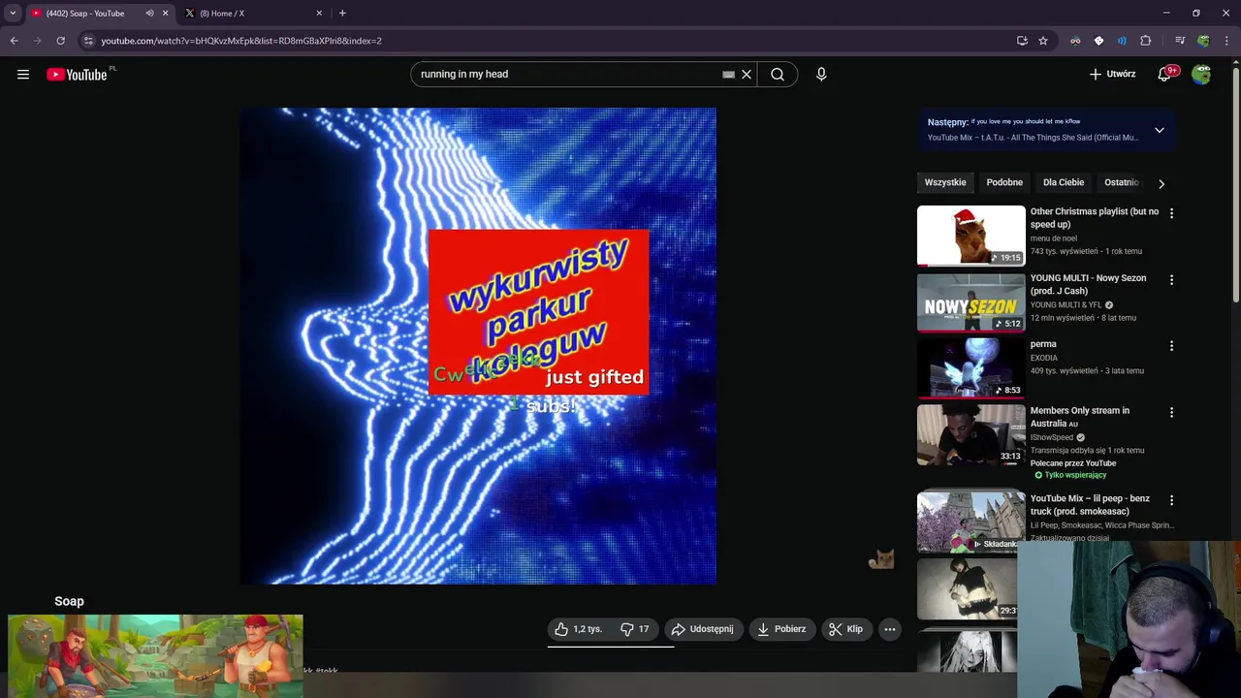Select the Podobne filter chip
The height and width of the screenshot is (698, 1241).
point(1004,182)
